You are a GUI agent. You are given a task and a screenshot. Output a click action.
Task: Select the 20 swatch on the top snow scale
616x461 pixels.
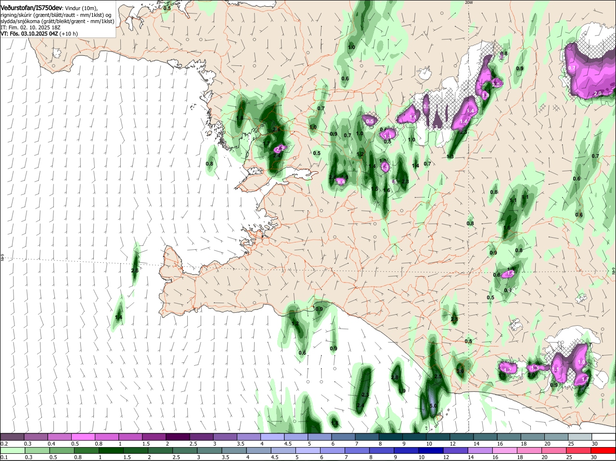pyautogui.click(x=556, y=436)
